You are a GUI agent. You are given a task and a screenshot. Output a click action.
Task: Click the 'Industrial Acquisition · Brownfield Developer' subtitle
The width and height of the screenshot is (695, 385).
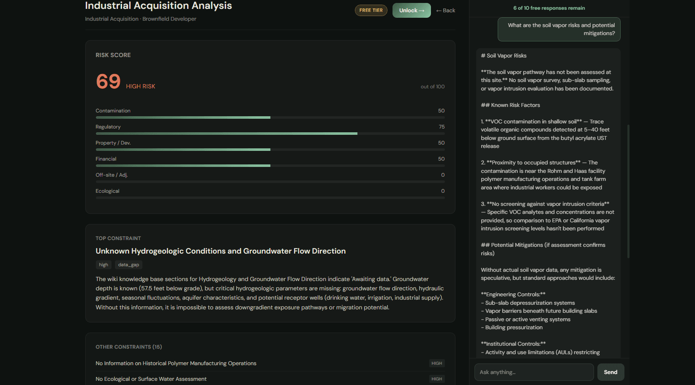tap(141, 19)
